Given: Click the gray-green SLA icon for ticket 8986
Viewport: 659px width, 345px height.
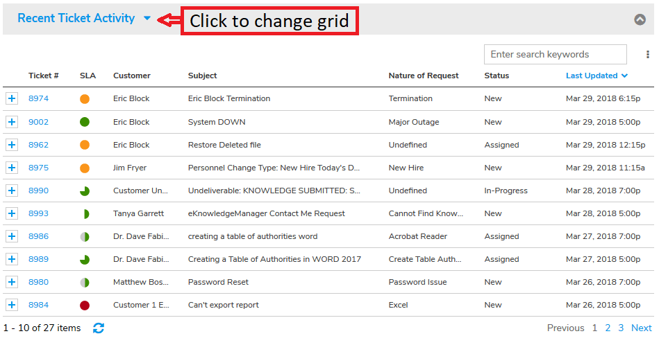Looking at the screenshot, I should (x=85, y=237).
